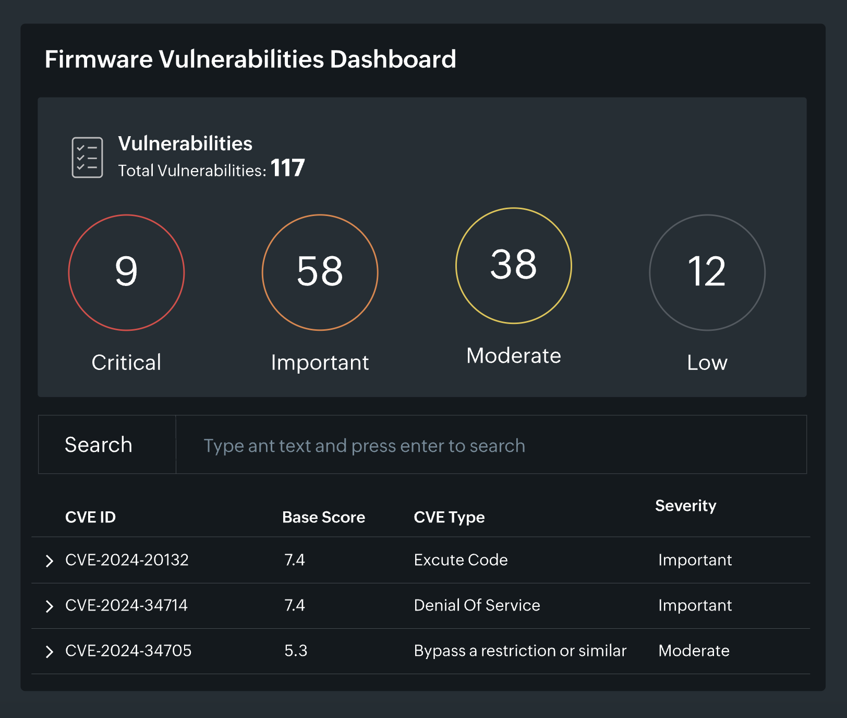Screen dimensions: 847x718
Task: Select the red Critical count circle
Action: 126,272
